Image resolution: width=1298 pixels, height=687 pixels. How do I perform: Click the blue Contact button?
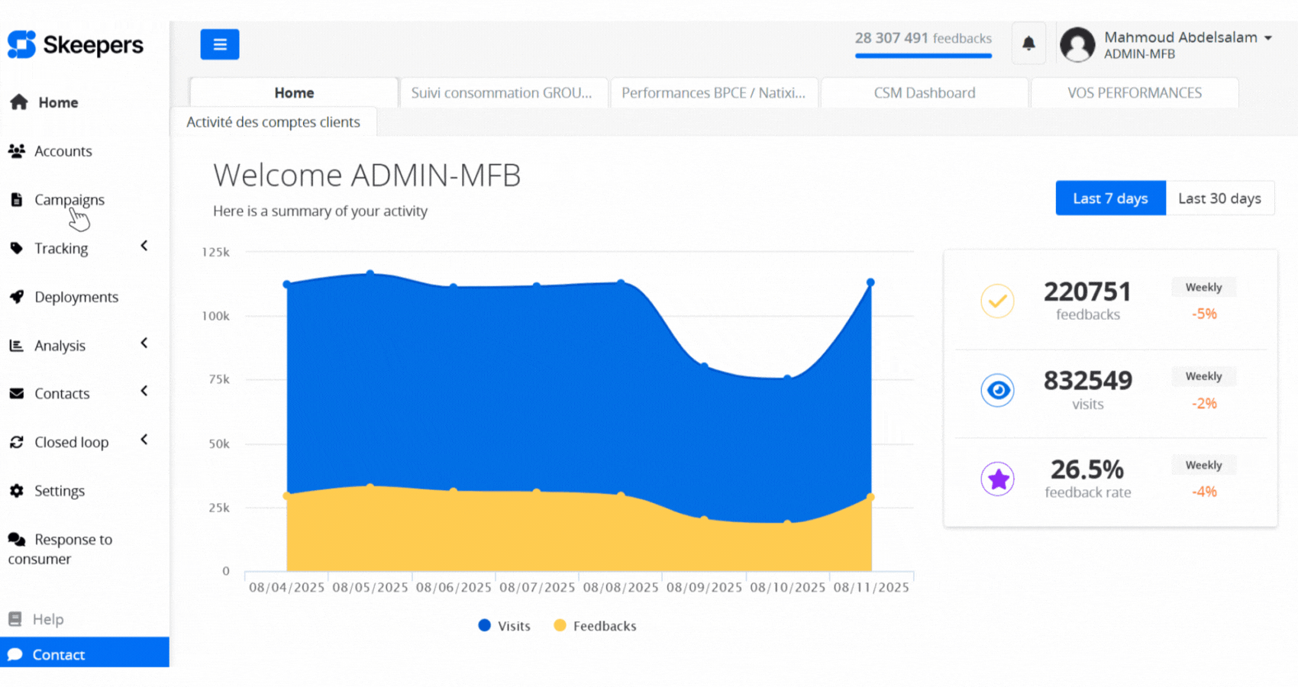point(85,654)
